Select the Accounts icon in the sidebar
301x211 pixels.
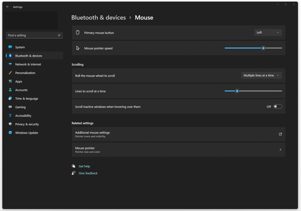click(x=10, y=90)
